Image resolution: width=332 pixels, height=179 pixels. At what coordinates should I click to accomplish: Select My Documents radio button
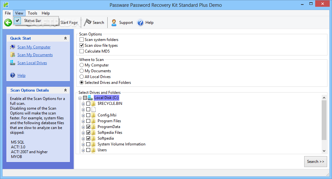pos(81,71)
